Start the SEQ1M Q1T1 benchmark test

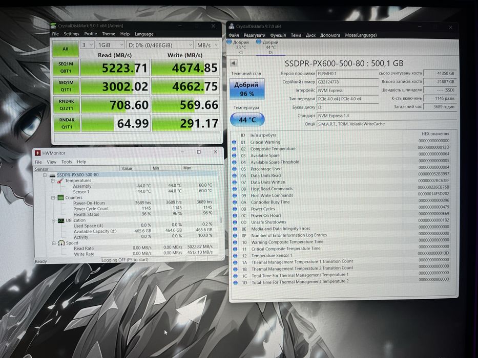point(66,86)
